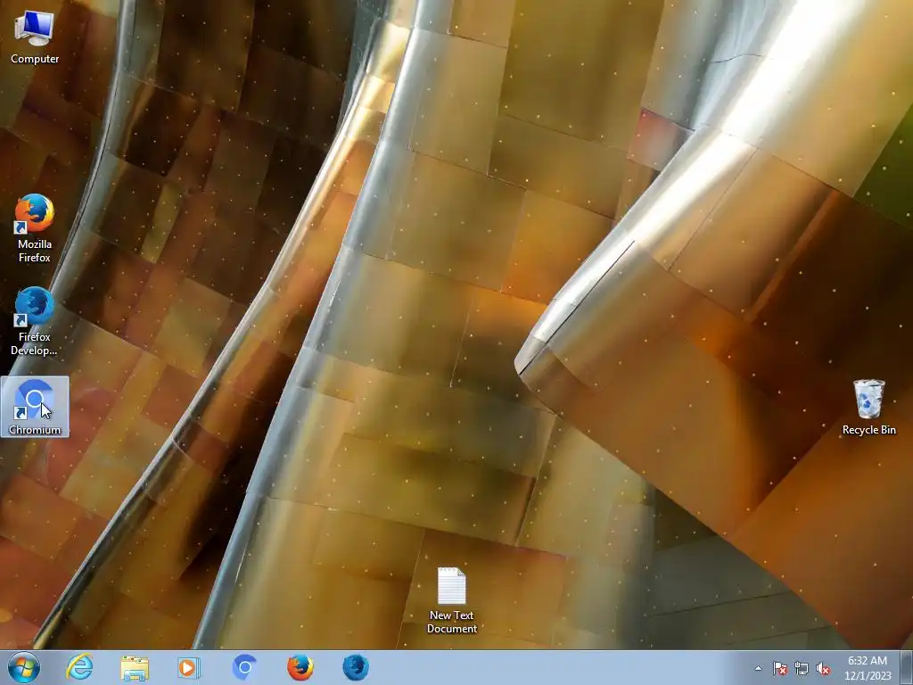The height and width of the screenshot is (685, 913).
Task: Show hidden tray icons arrow
Action: click(x=758, y=668)
